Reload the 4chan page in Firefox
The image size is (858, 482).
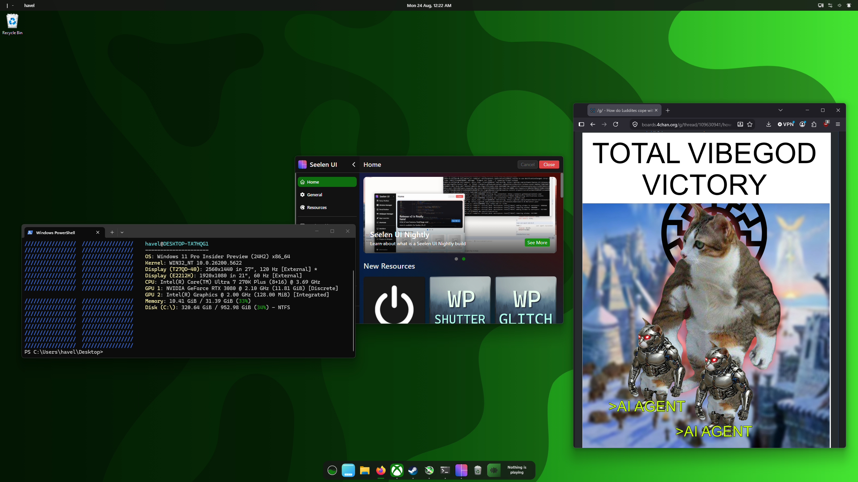[x=616, y=124]
